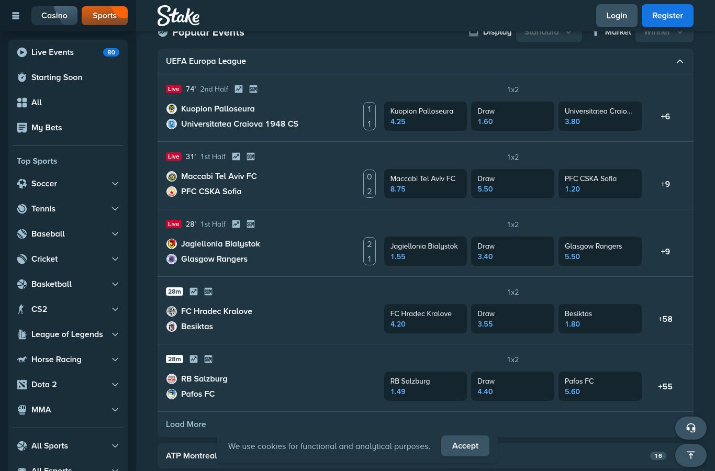The image size is (715, 471).
Task: Expand the Cricket chevron
Action: [115, 259]
